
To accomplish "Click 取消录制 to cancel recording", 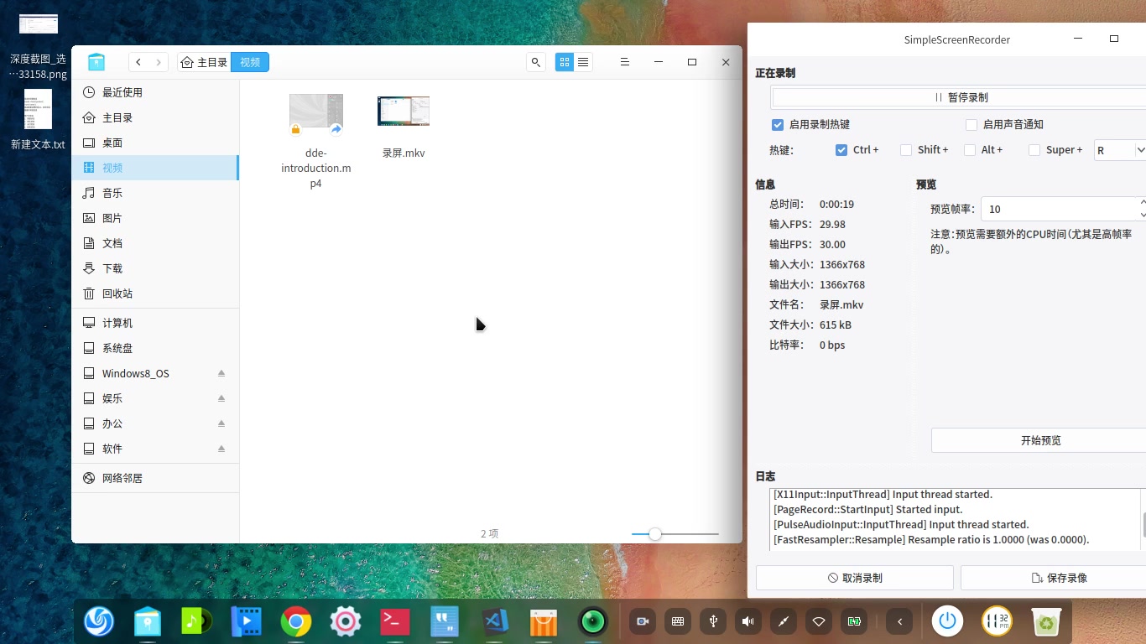I will pyautogui.click(x=855, y=577).
